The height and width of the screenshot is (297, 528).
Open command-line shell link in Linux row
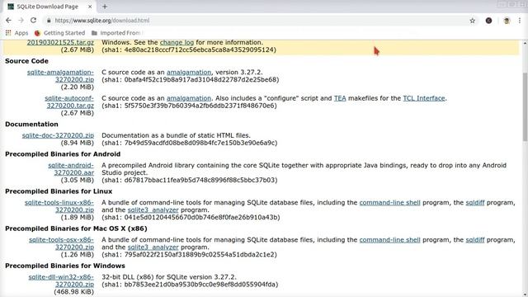click(x=389, y=202)
